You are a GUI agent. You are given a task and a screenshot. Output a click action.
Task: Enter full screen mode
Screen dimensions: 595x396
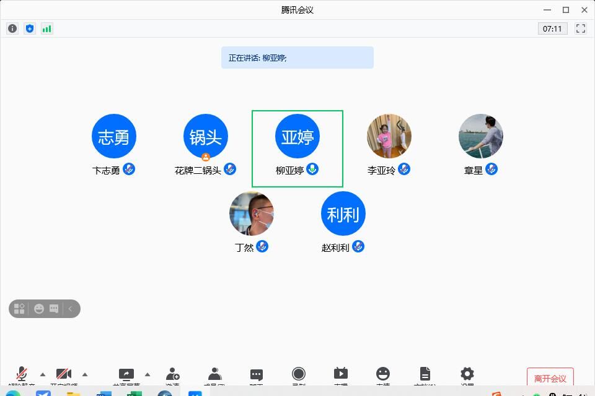581,28
